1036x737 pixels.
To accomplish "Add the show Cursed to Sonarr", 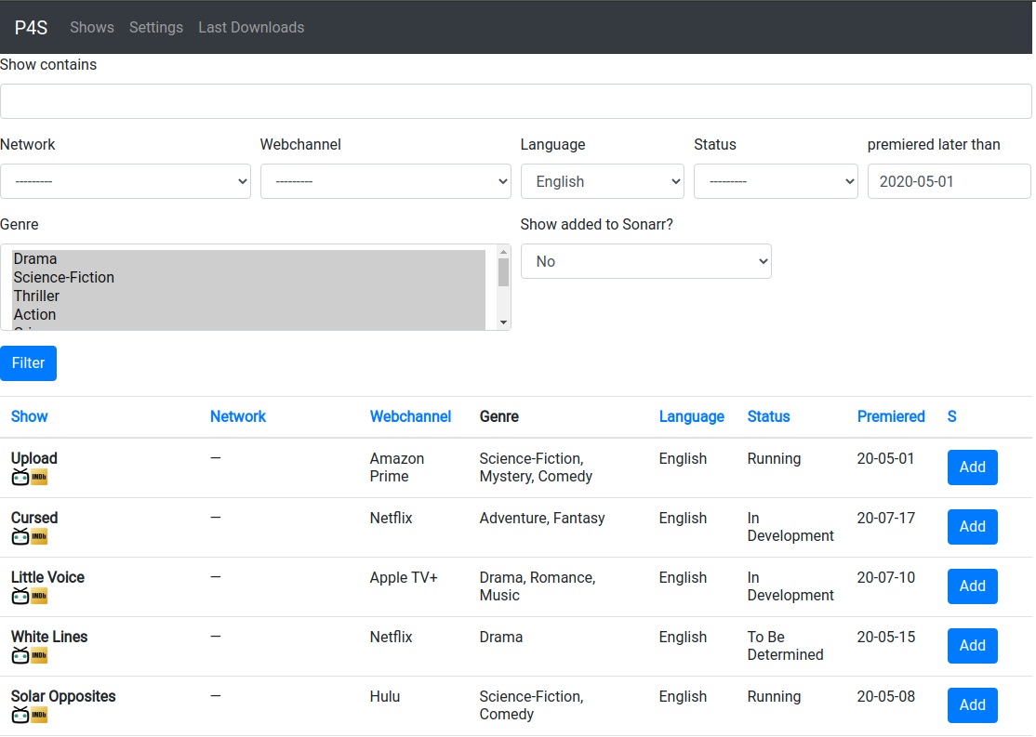I will [973, 527].
